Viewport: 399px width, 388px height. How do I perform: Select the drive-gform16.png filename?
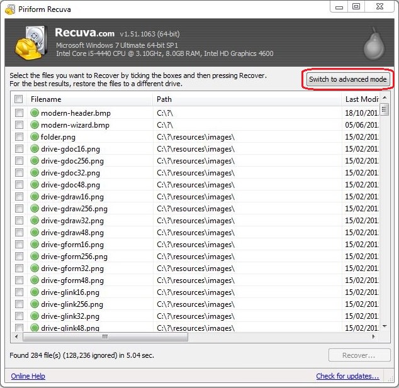click(72, 245)
